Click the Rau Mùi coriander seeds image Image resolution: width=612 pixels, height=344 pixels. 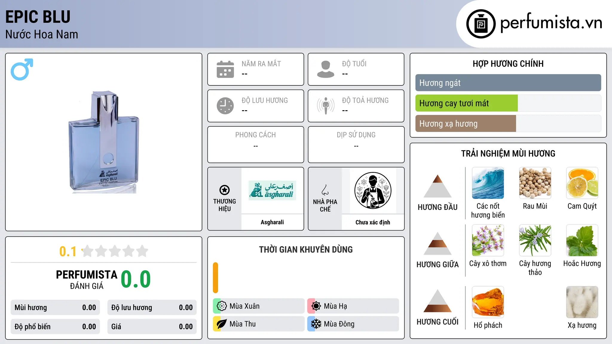(535, 183)
